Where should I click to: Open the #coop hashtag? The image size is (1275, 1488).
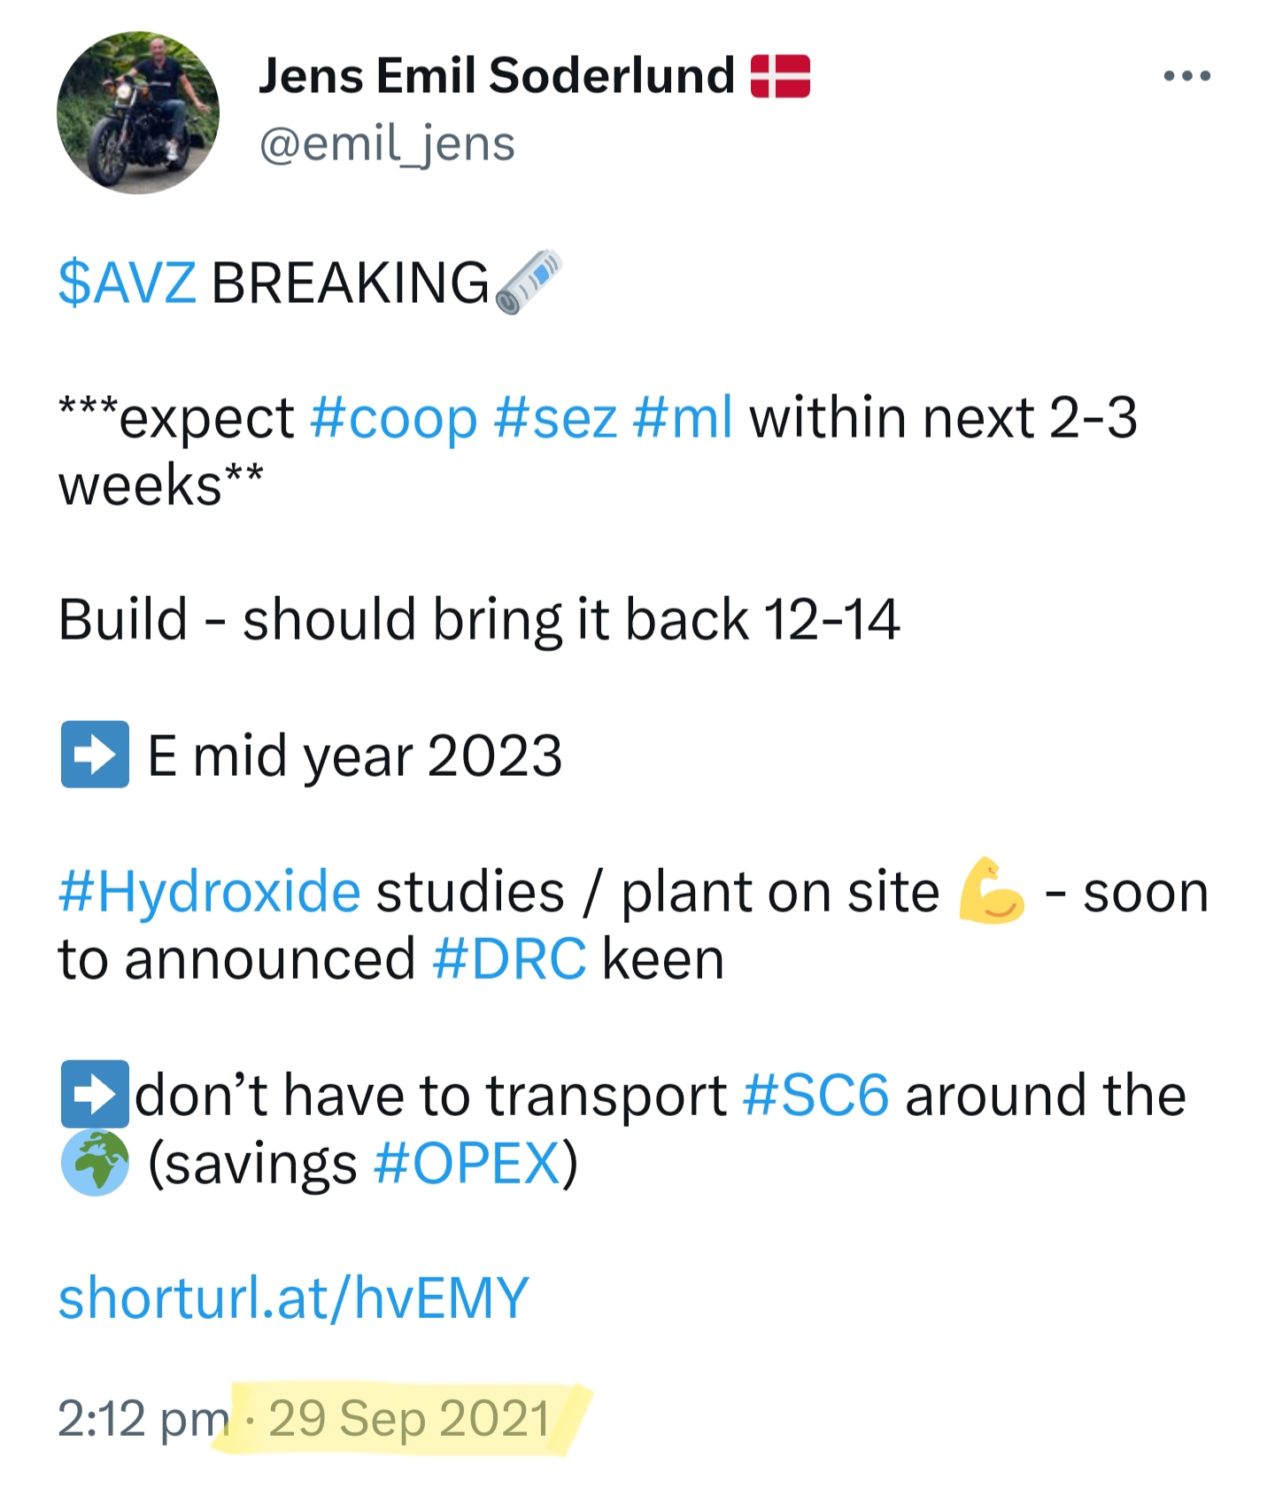394,417
